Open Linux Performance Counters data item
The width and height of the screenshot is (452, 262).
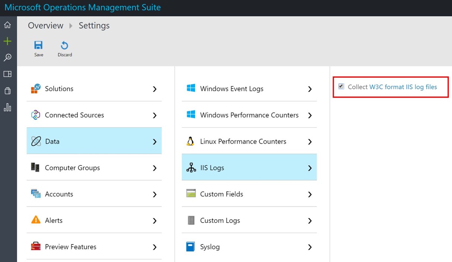[x=249, y=141]
